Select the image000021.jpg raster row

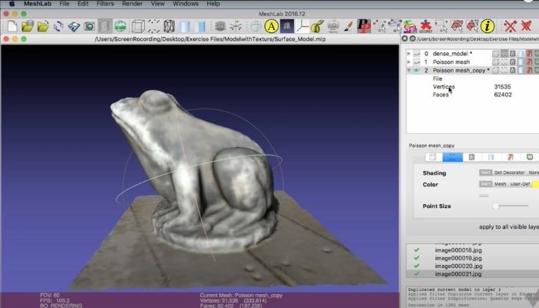[472, 274]
